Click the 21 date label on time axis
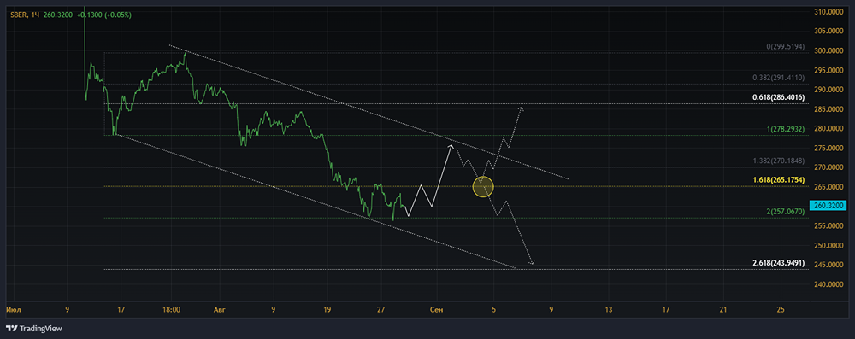Viewport: 855px width, 339px height. pos(723,310)
